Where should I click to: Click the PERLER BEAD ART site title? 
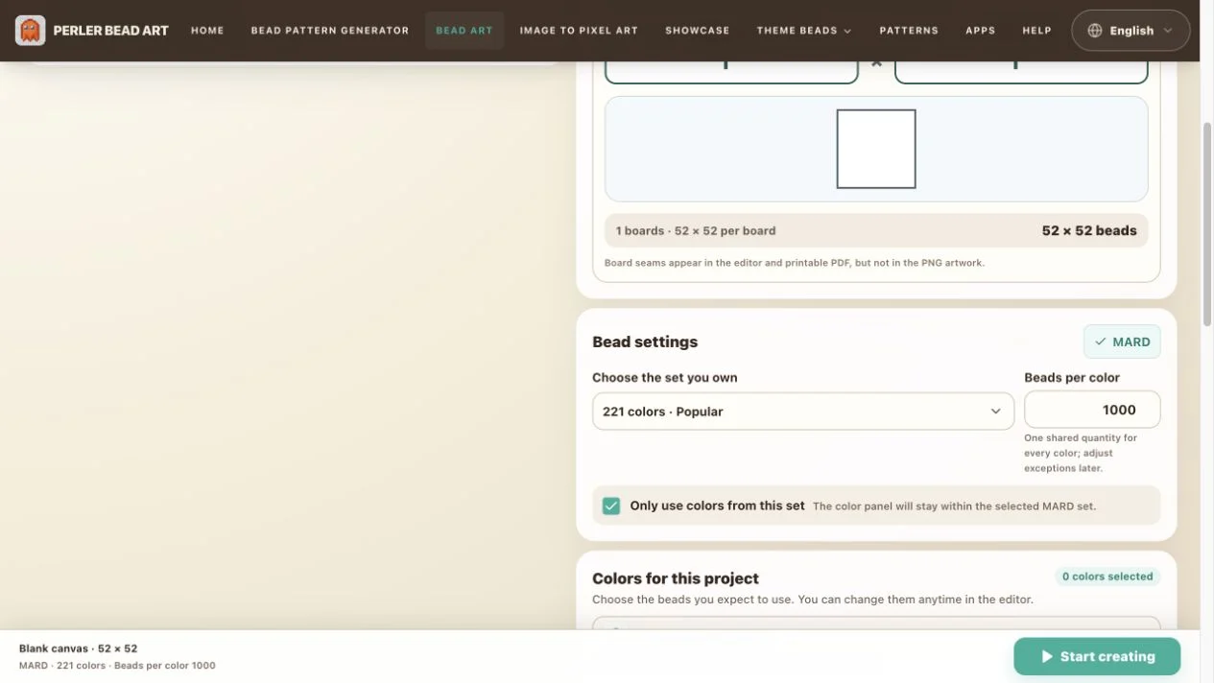pyautogui.click(x=111, y=31)
